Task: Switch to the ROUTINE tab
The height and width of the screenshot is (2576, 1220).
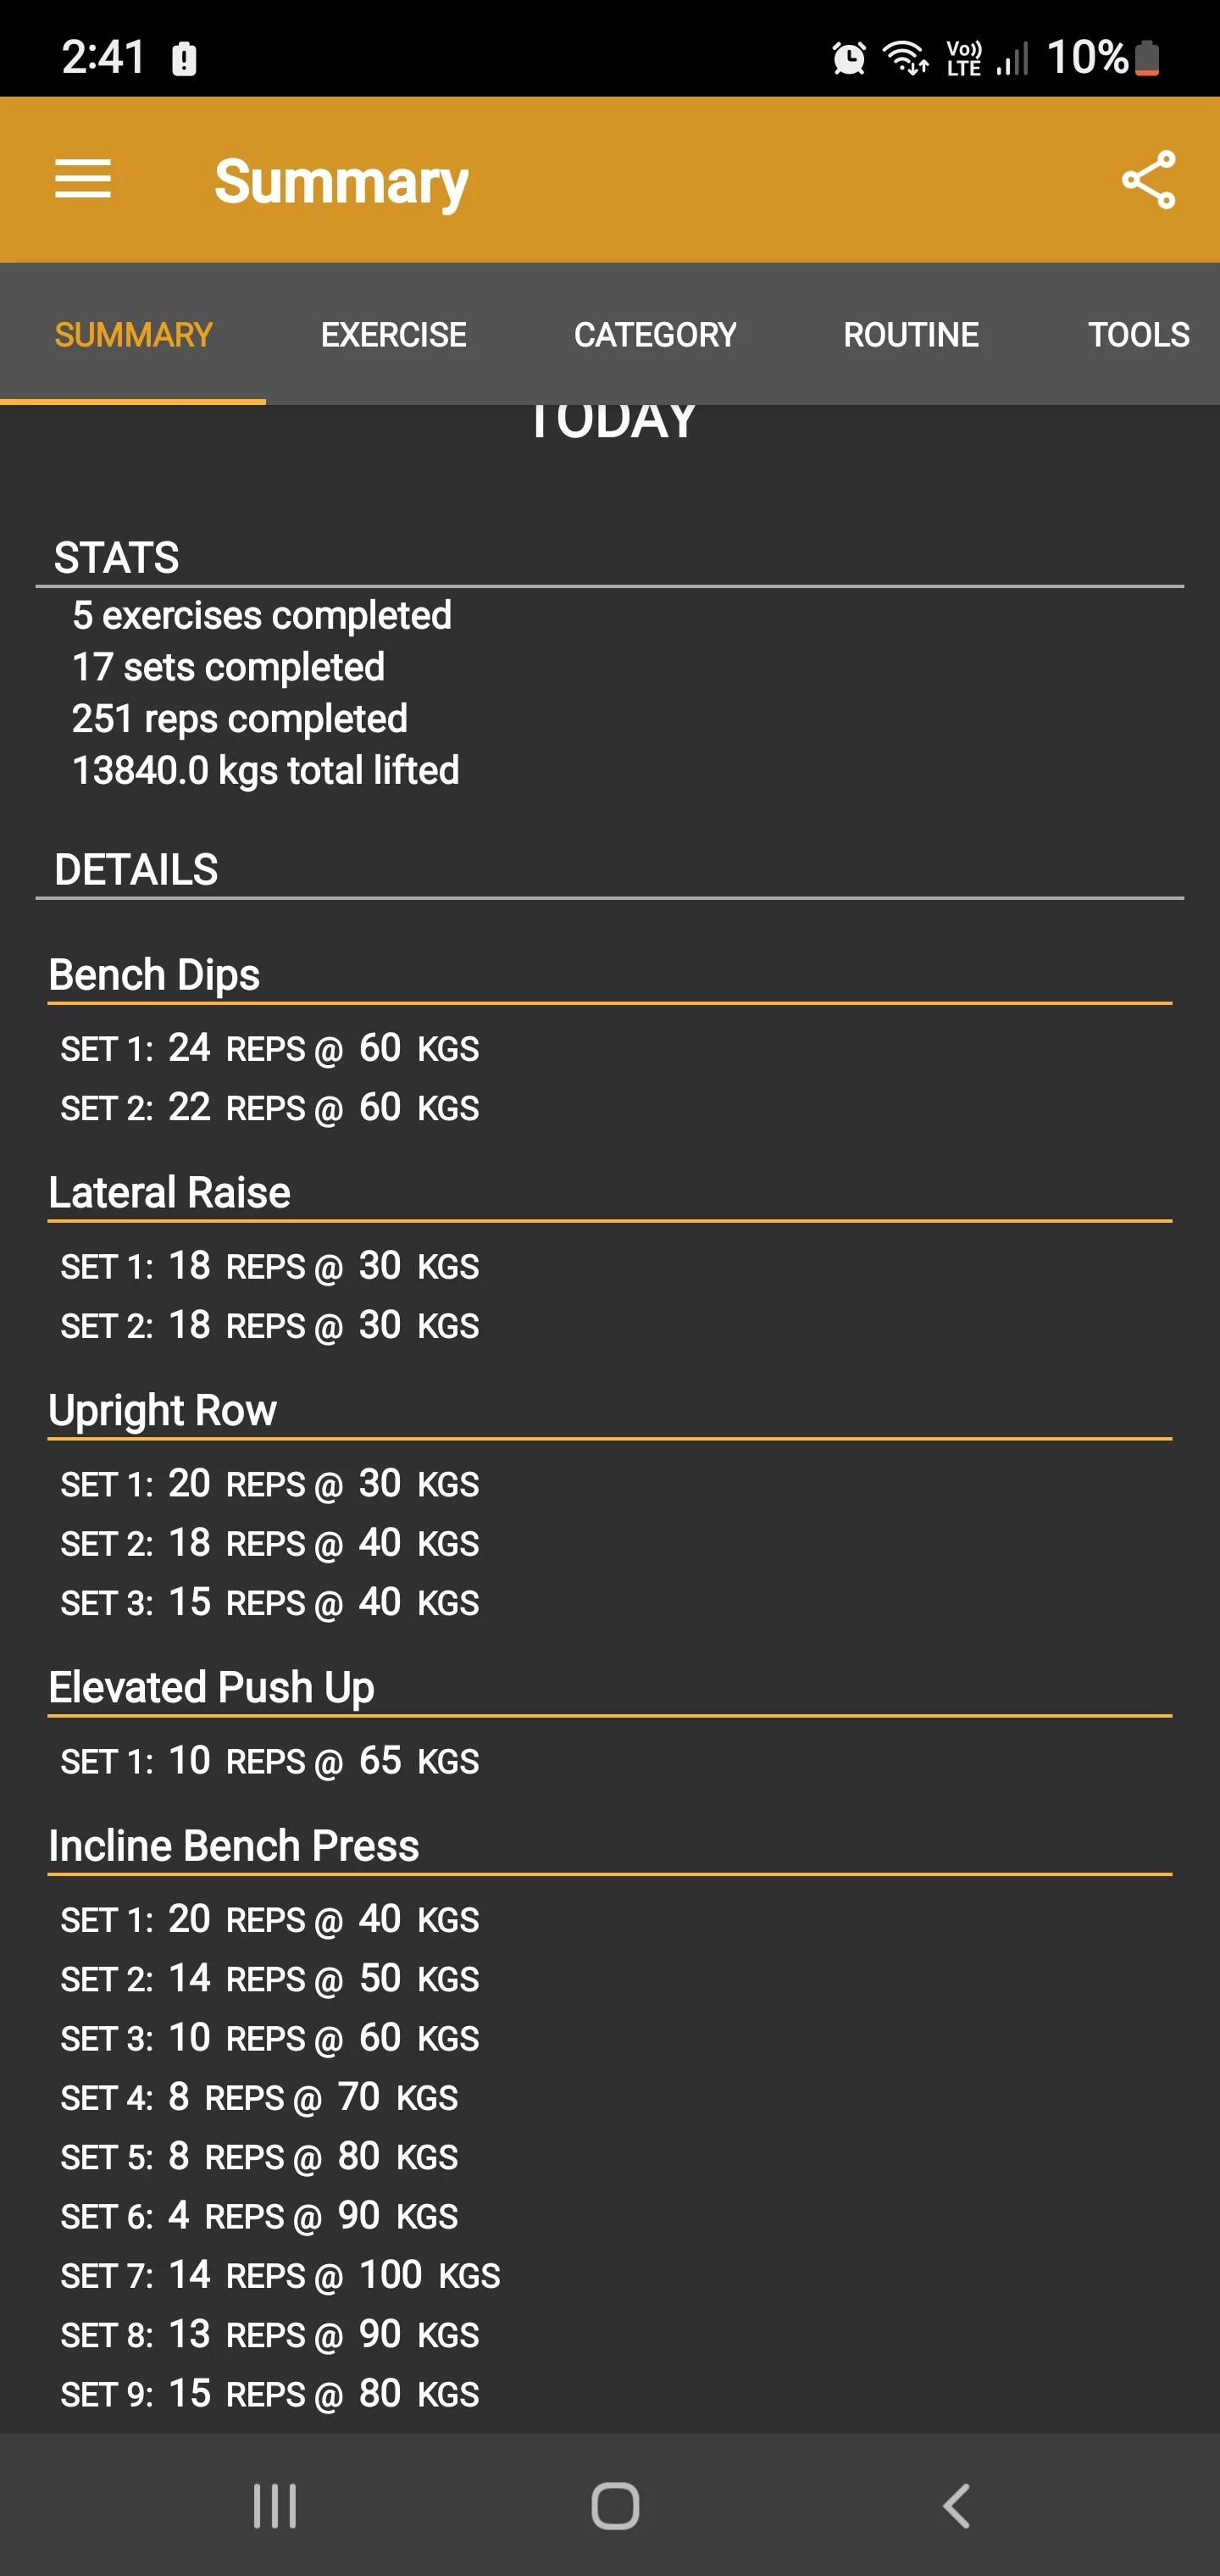Action: coord(911,334)
